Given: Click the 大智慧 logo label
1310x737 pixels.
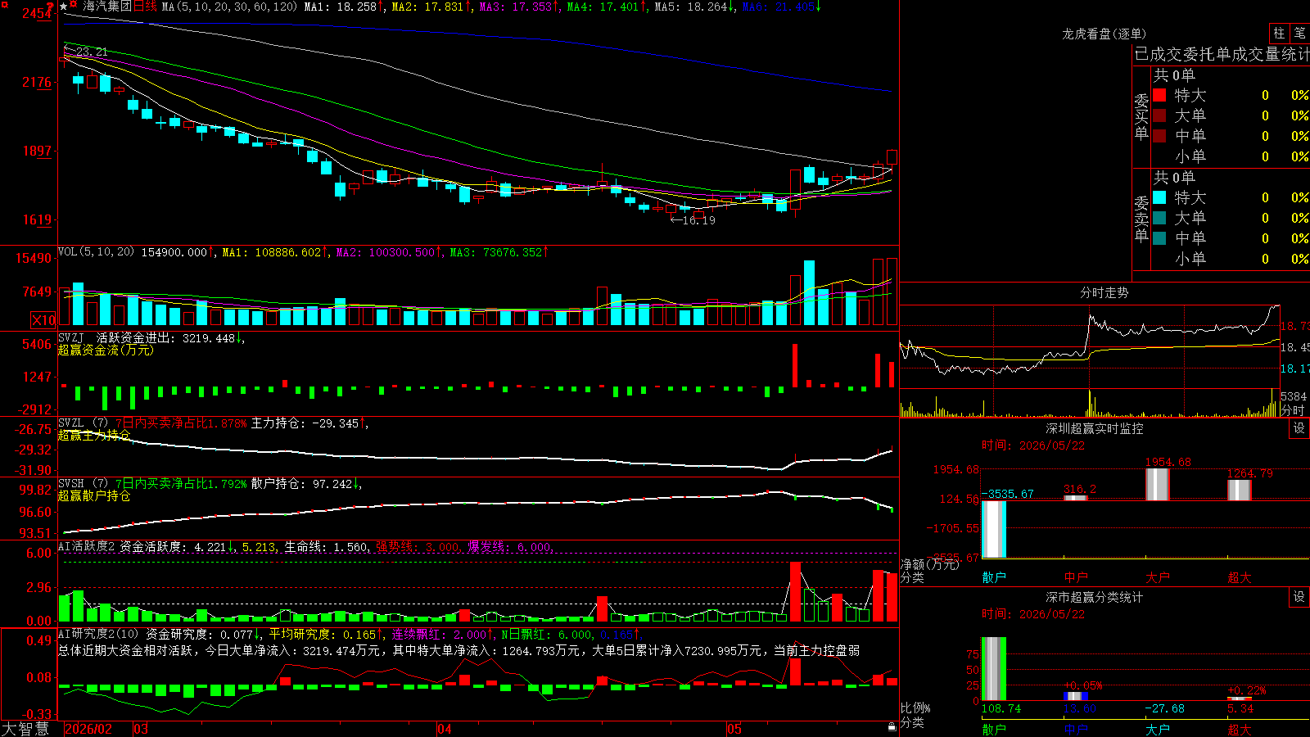Looking at the screenshot, I should [25, 729].
